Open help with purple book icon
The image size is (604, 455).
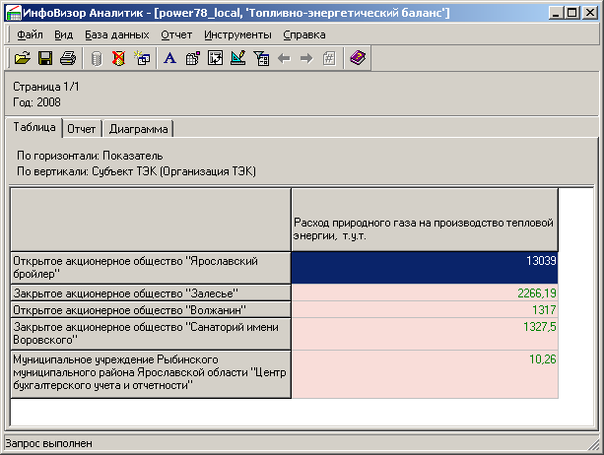358,58
